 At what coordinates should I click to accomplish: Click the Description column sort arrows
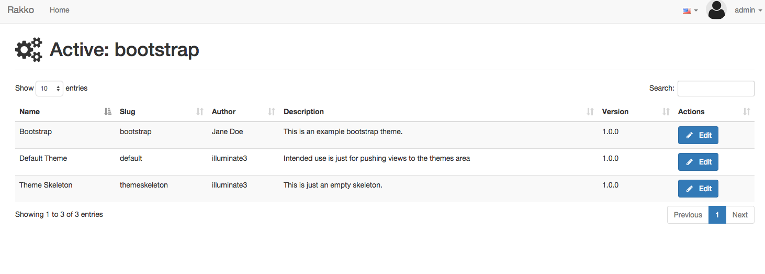[590, 112]
